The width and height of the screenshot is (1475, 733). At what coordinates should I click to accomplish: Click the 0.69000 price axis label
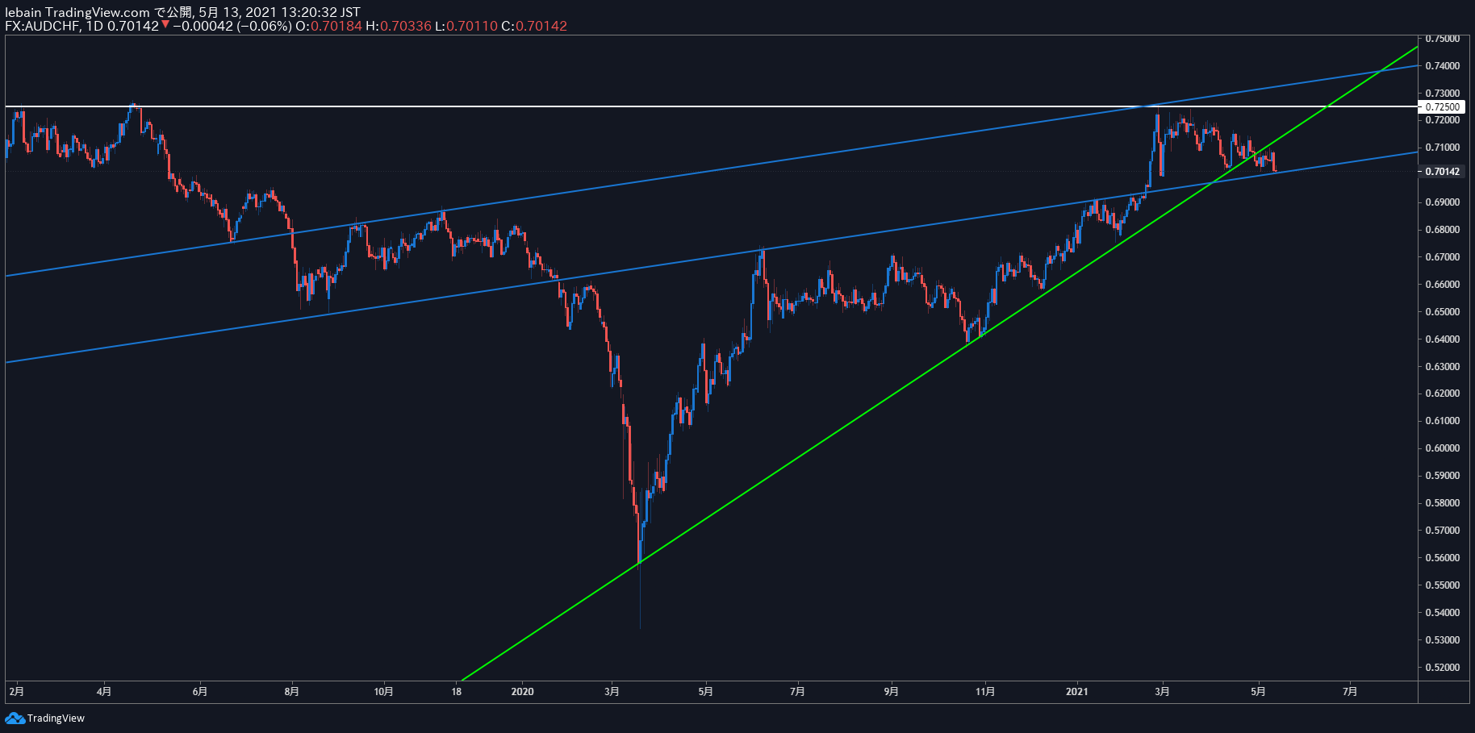(x=1442, y=202)
